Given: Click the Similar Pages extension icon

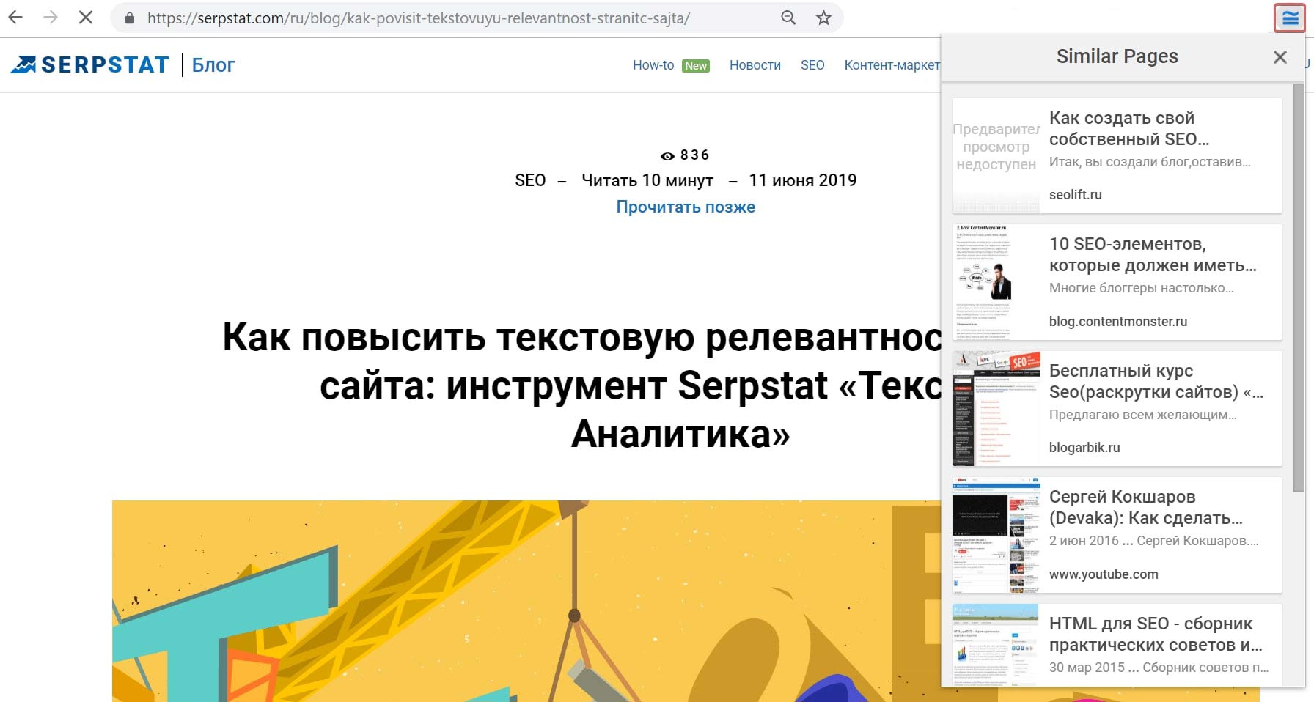Looking at the screenshot, I should (x=1290, y=18).
